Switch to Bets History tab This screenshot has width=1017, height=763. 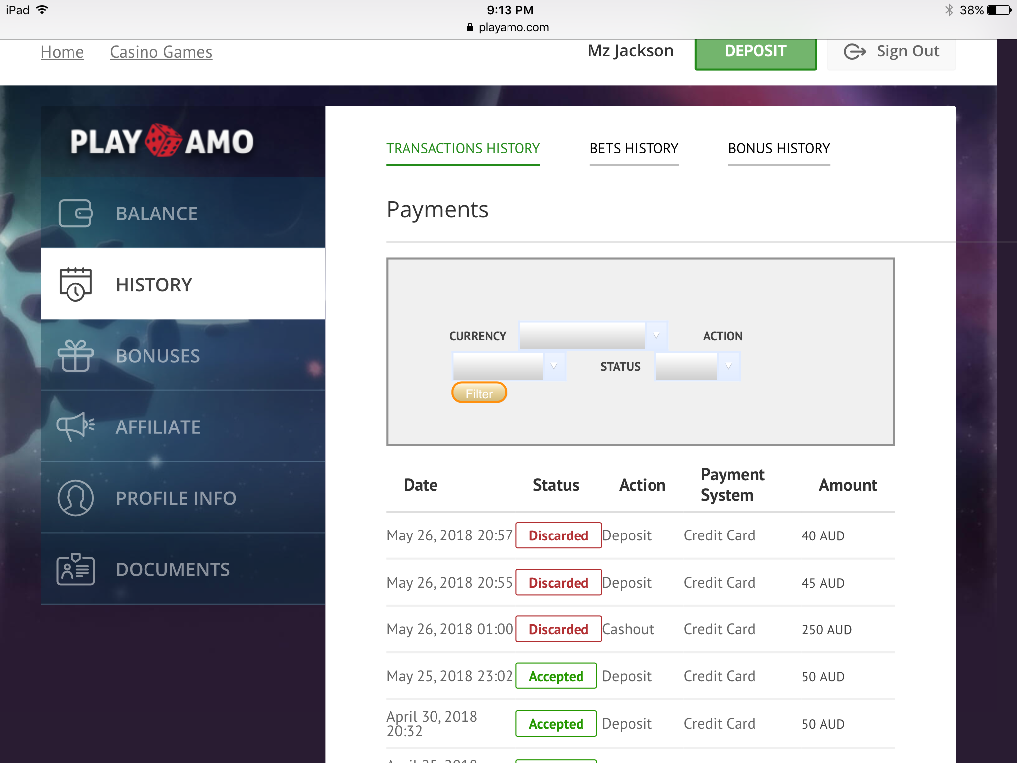point(634,149)
